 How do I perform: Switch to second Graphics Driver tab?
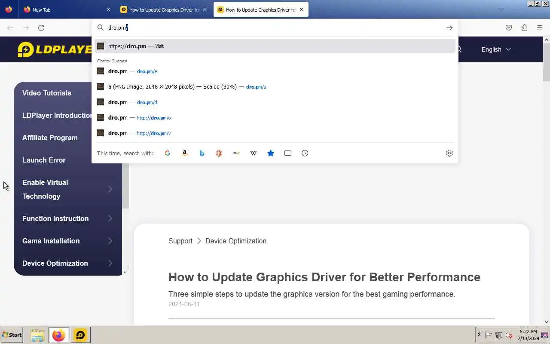pos(261,9)
